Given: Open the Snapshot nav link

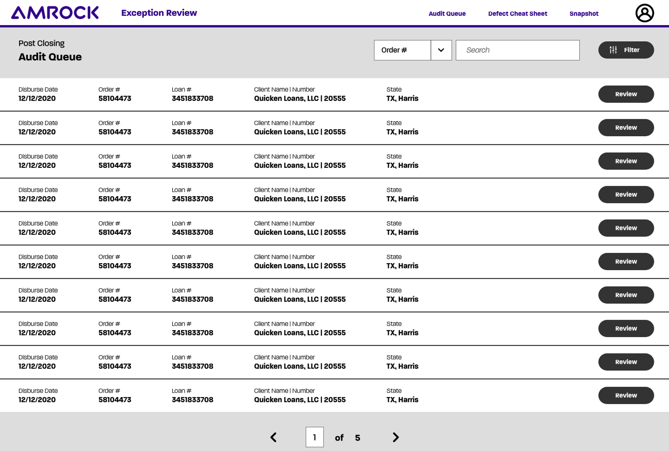Looking at the screenshot, I should click(x=584, y=13).
